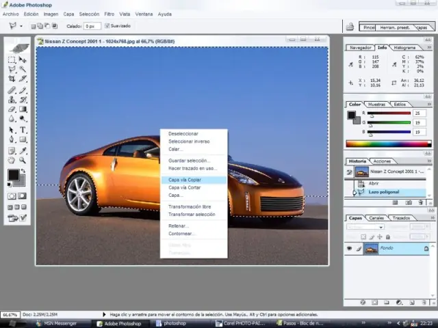
Task: Open the Filtro menu
Action: 109,14
